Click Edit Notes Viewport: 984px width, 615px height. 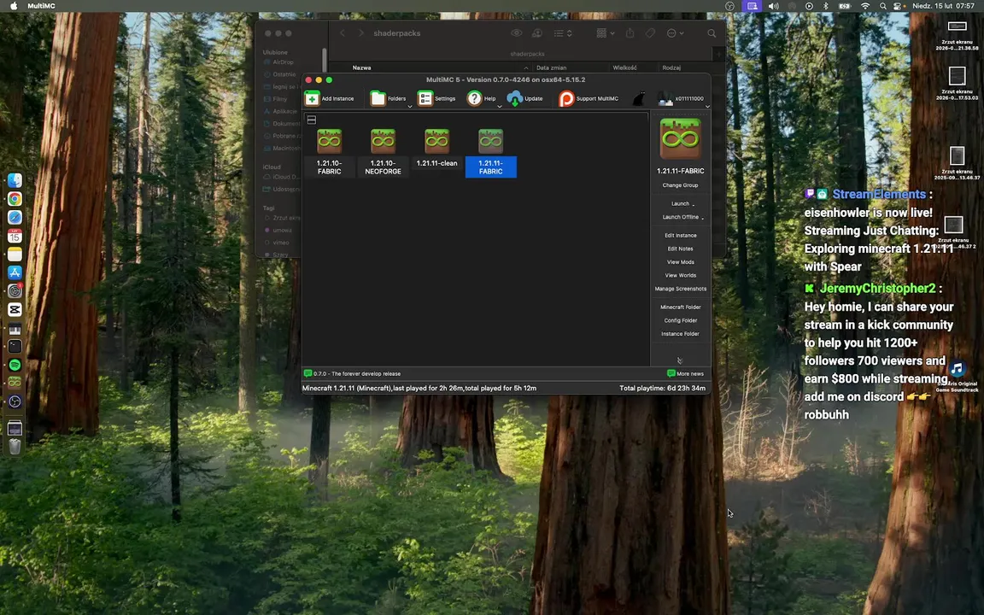pyautogui.click(x=680, y=249)
